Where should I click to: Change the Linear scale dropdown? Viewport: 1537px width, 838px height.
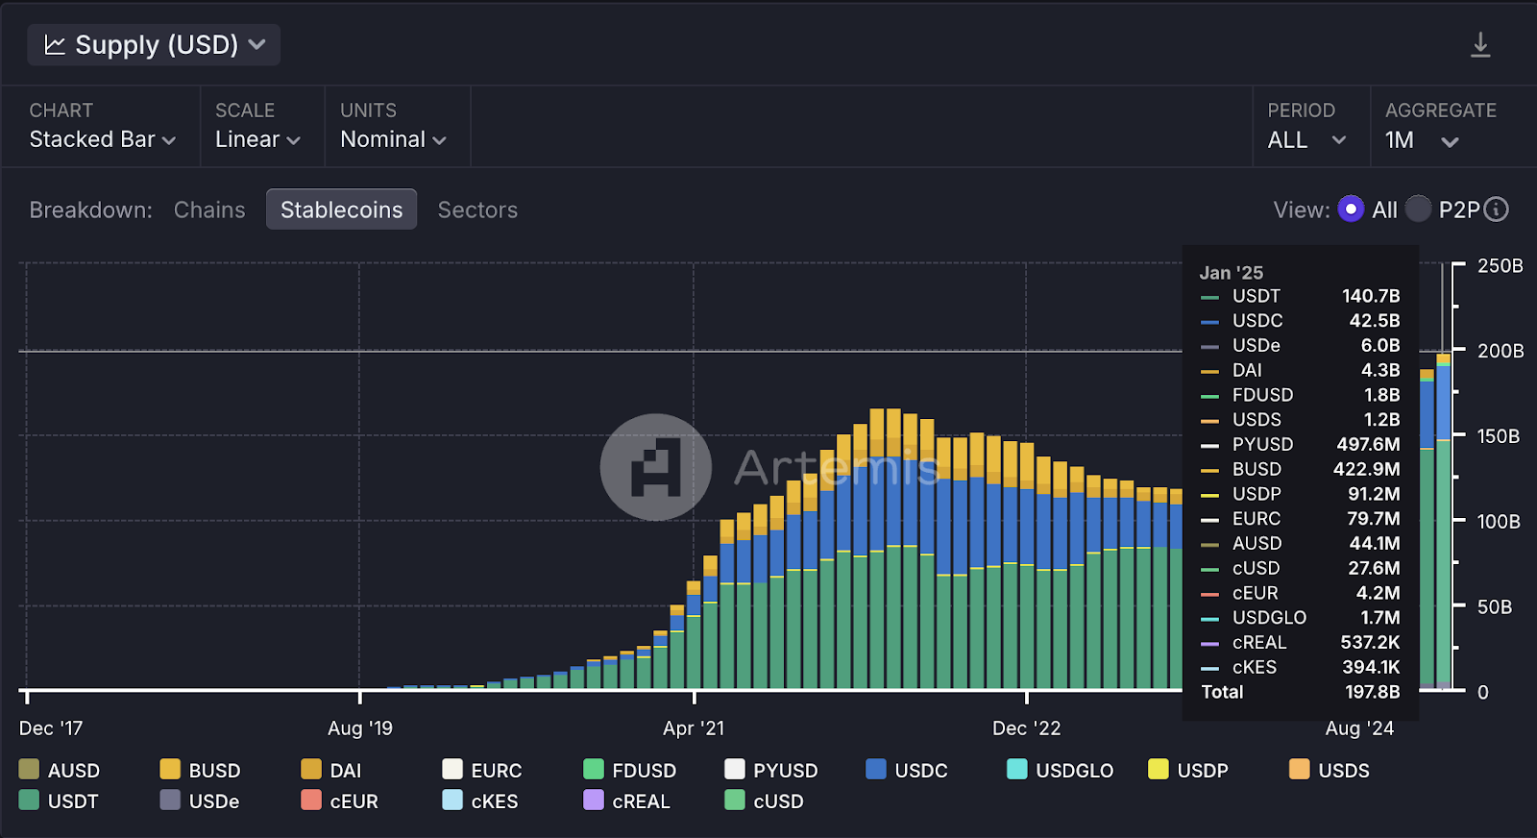[x=257, y=139]
